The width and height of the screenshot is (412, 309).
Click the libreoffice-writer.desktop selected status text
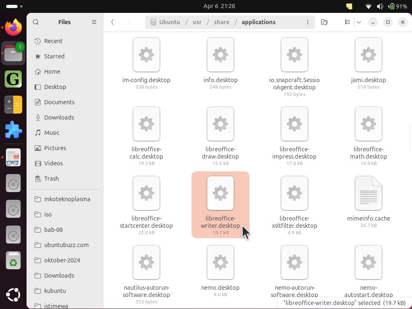point(344,303)
